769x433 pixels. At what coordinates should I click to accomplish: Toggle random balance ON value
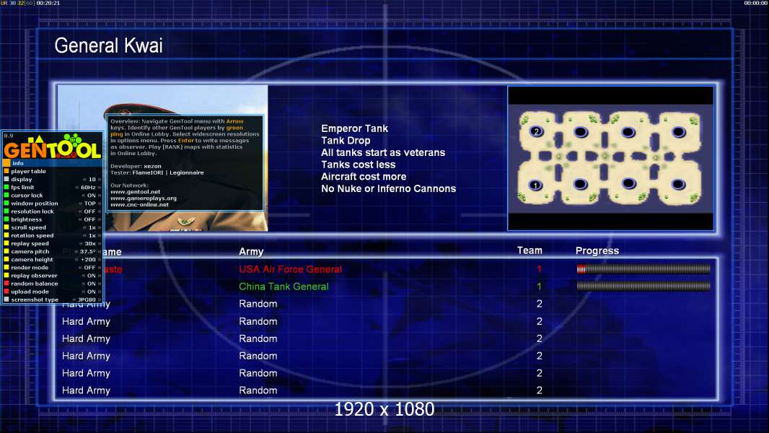[x=91, y=284]
